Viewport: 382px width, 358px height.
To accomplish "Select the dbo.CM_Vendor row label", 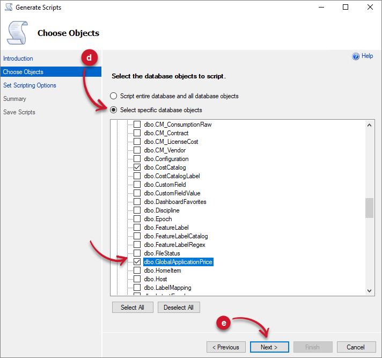I will click(x=165, y=150).
